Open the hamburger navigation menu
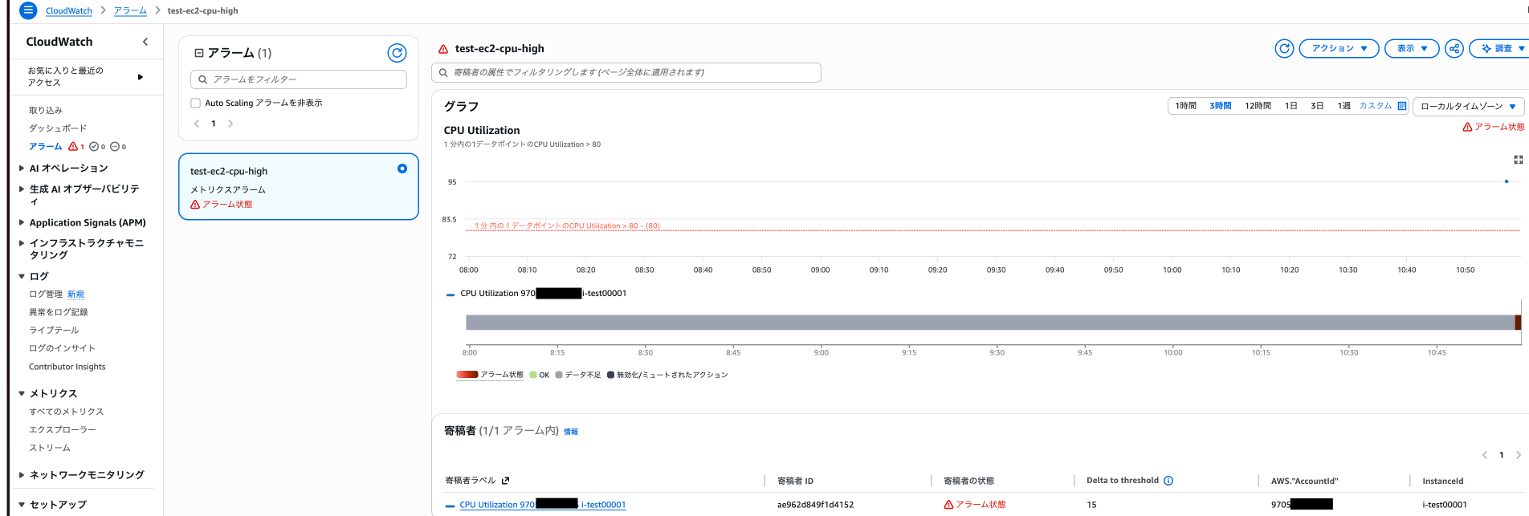The height and width of the screenshot is (516, 1529). [x=28, y=10]
